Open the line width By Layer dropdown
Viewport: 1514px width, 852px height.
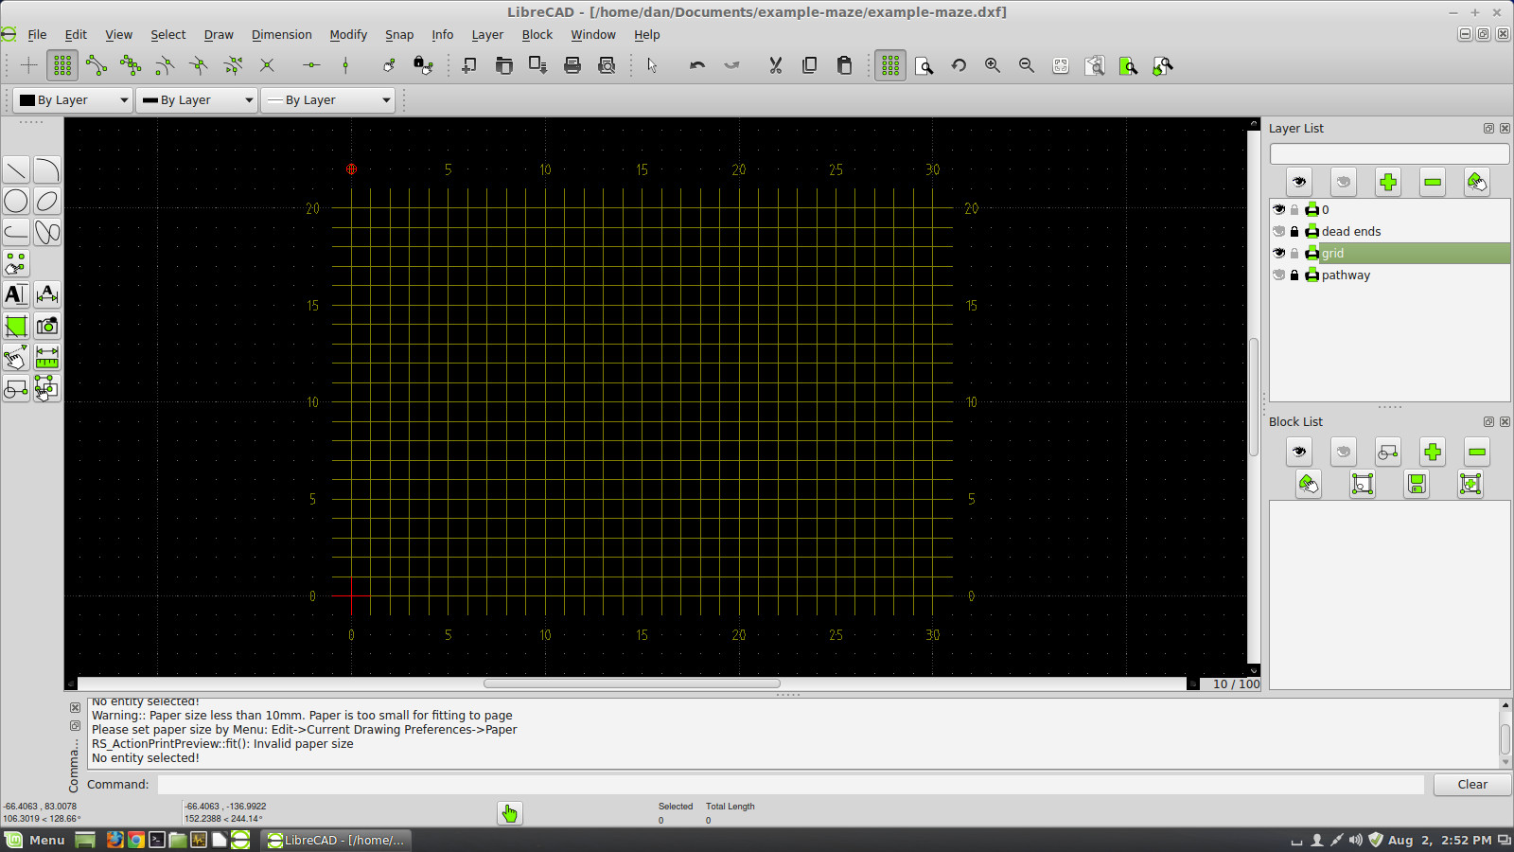(197, 99)
